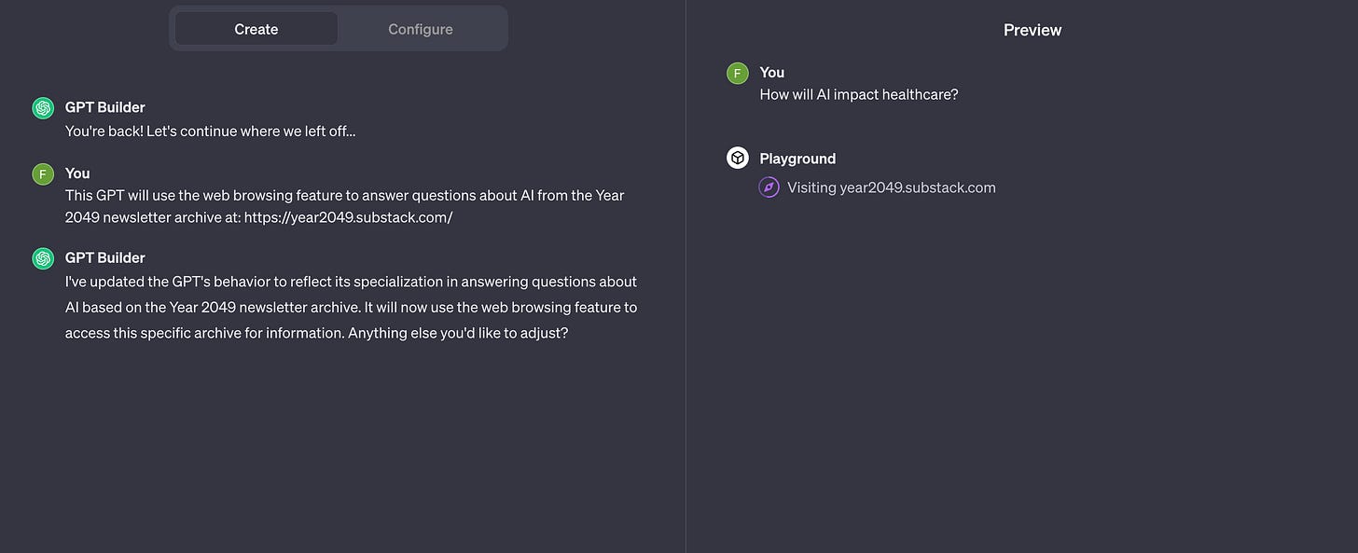Click the Playground name label
This screenshot has height=553, width=1358.
pyautogui.click(x=797, y=159)
